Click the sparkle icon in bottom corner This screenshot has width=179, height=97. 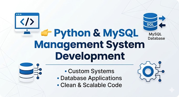172,90
